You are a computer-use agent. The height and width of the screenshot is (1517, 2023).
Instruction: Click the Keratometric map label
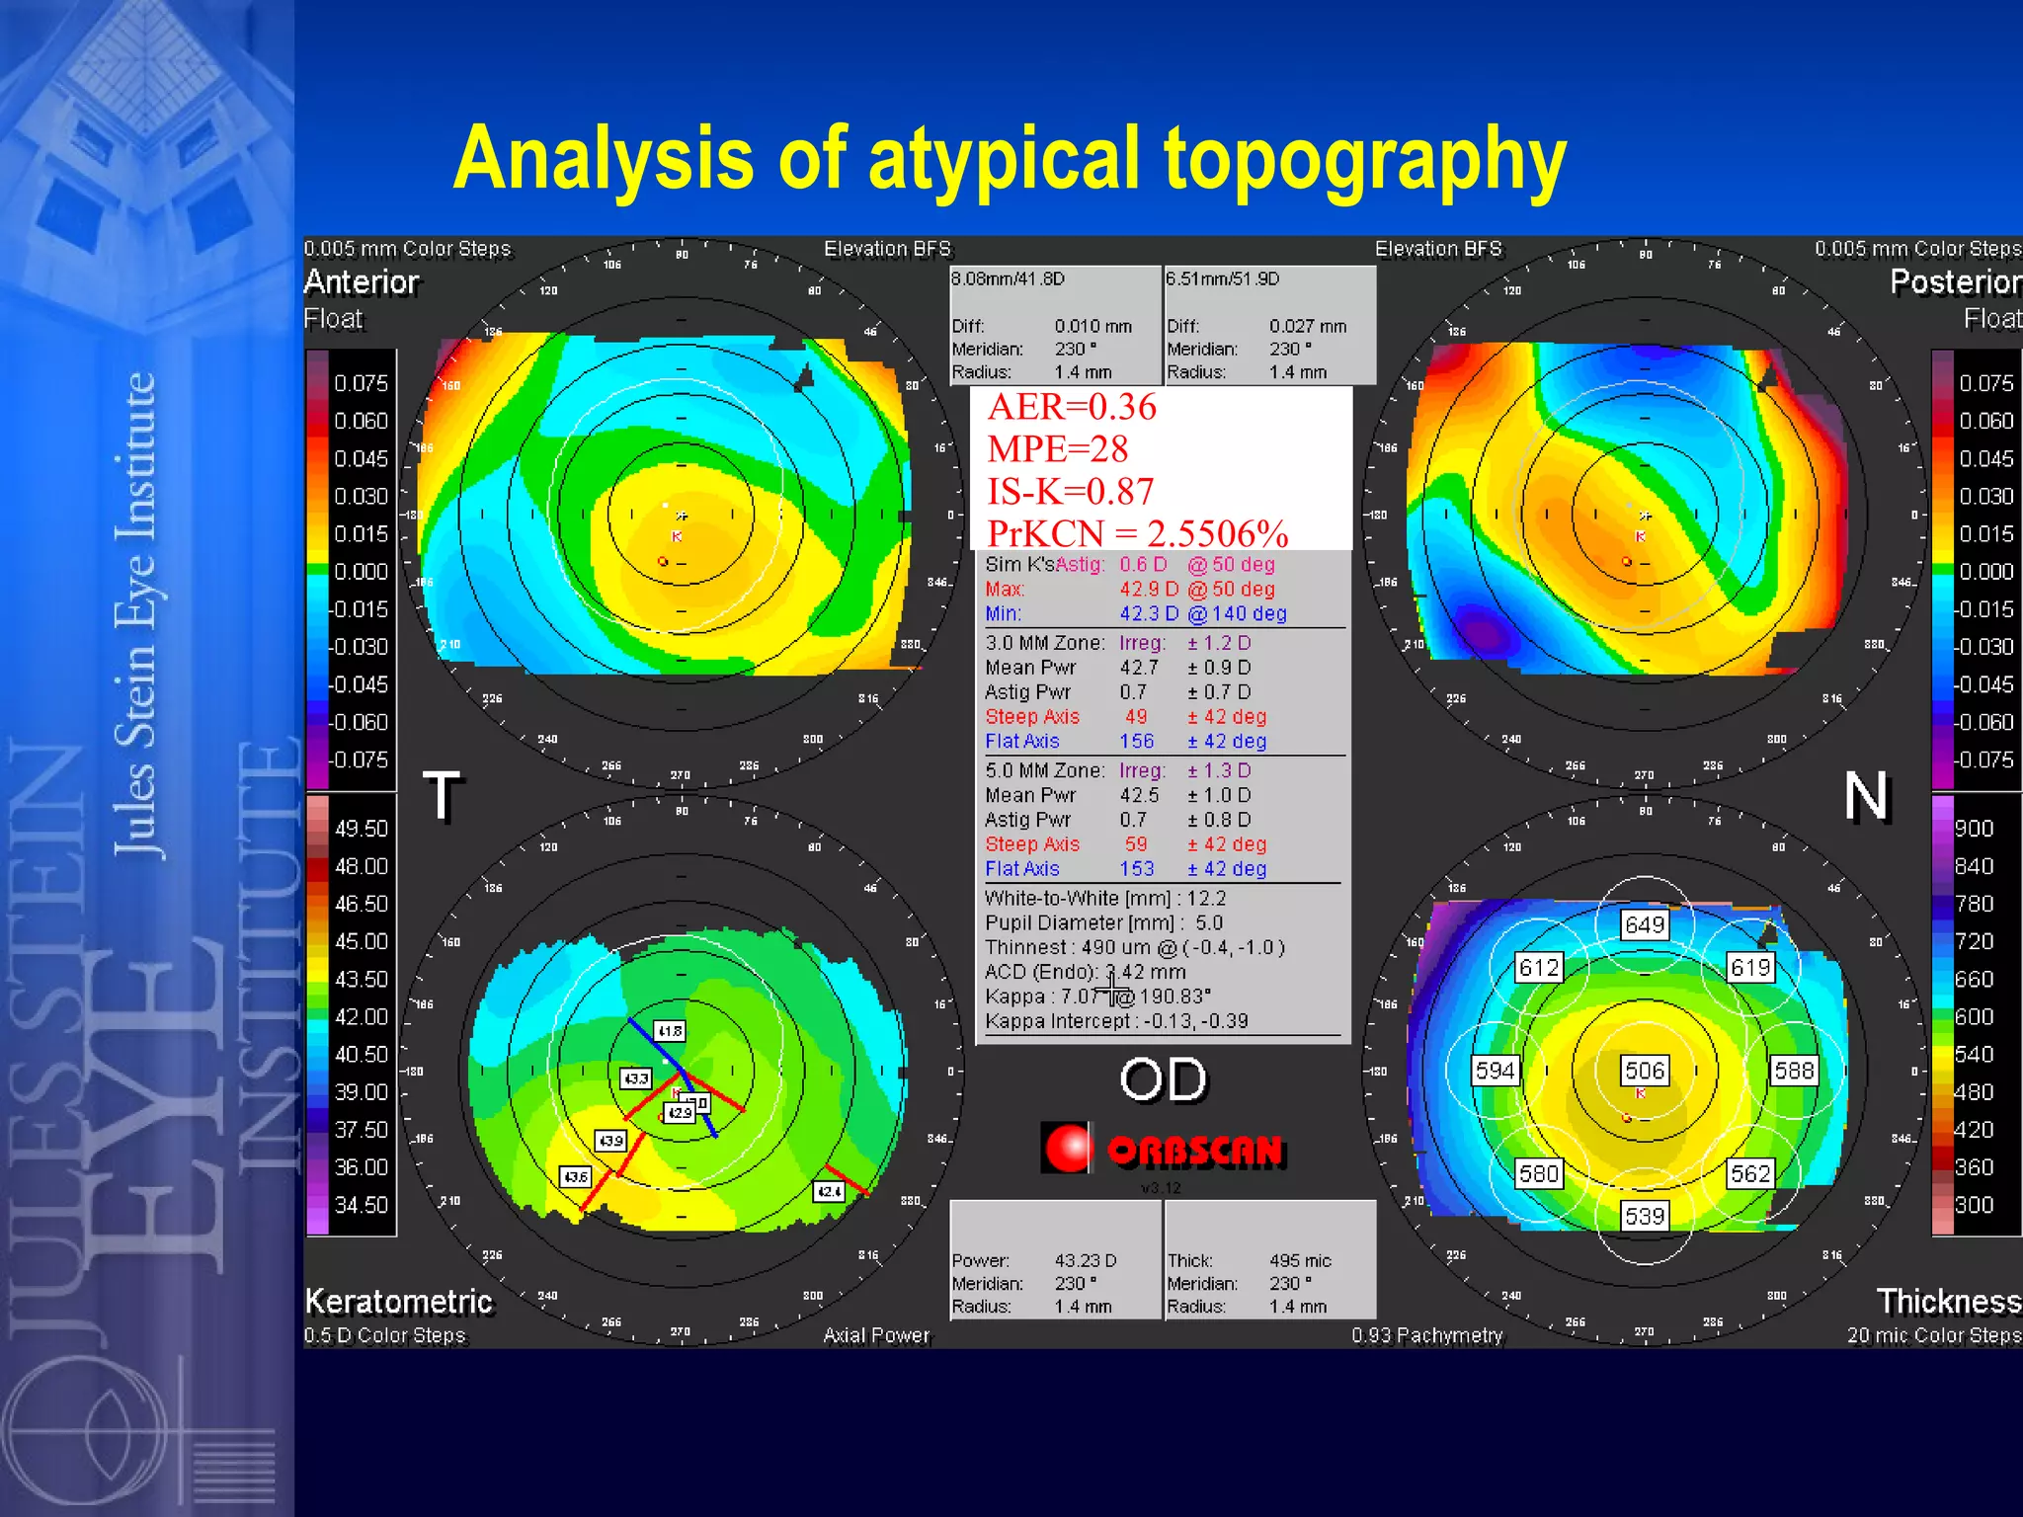pos(398,1301)
